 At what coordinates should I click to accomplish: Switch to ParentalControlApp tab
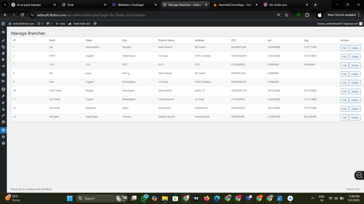click(236, 5)
